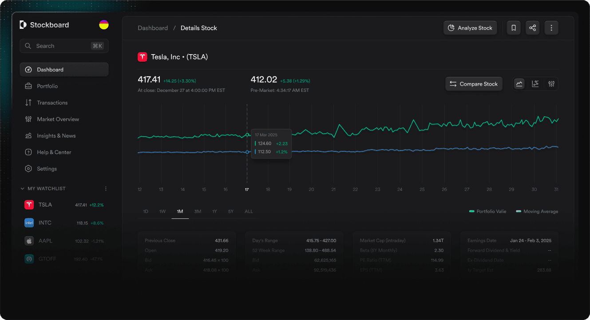
Task: Click the pre-market price 412.02
Action: click(x=264, y=80)
